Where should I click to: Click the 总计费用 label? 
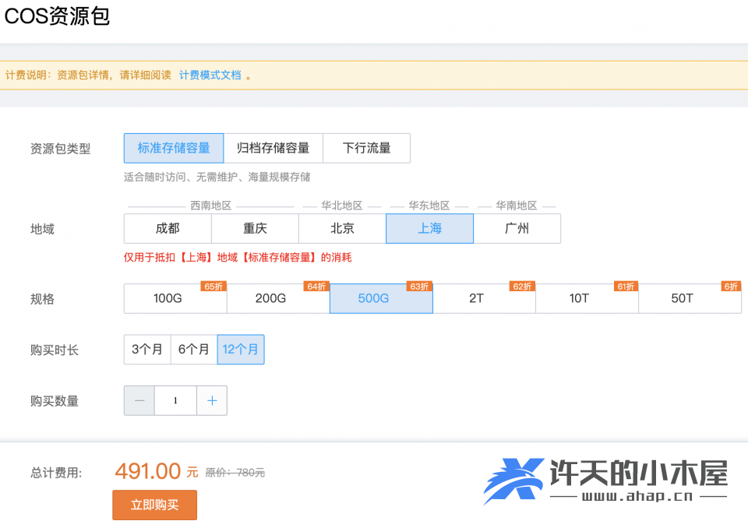pos(56,473)
